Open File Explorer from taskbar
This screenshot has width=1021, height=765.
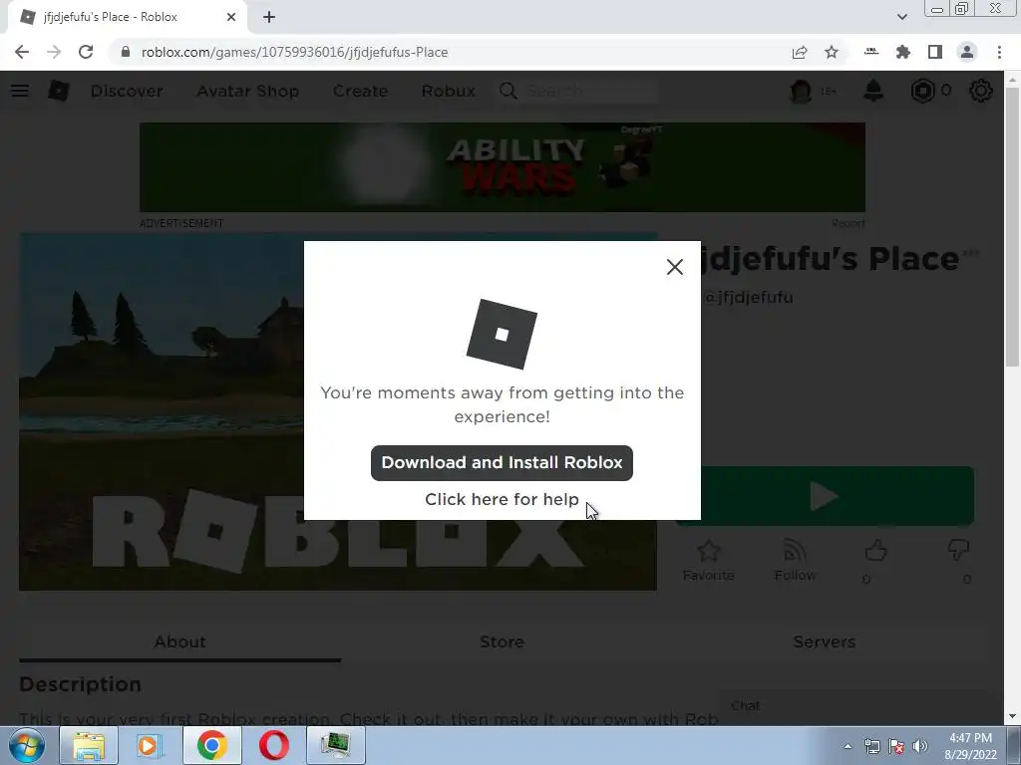89,745
